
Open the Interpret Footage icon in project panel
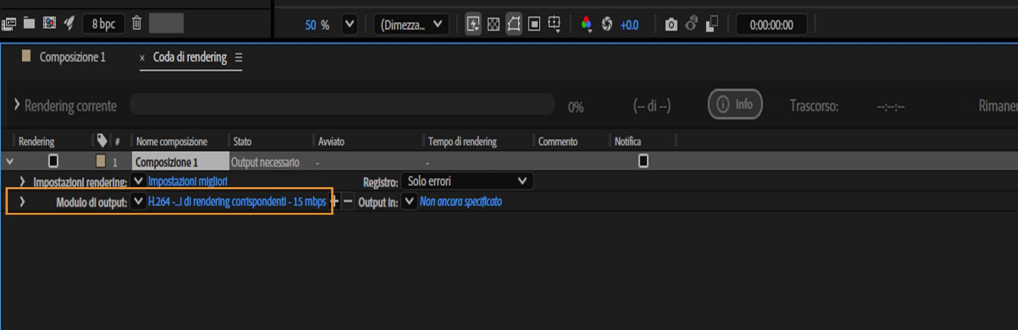pos(8,23)
